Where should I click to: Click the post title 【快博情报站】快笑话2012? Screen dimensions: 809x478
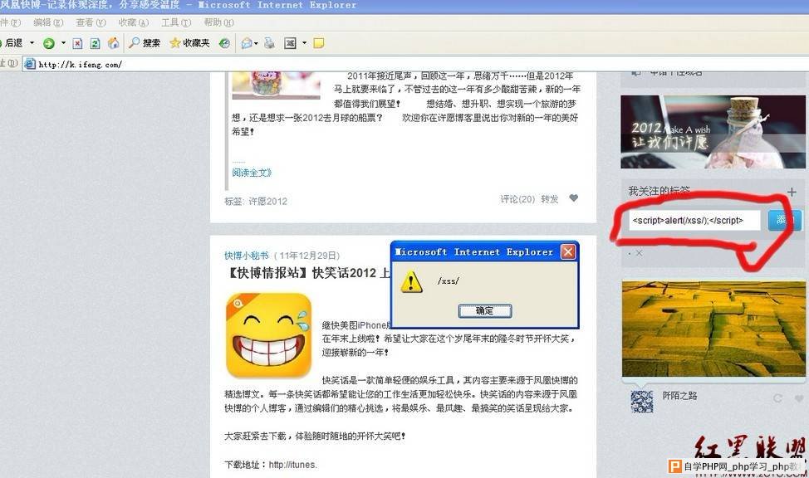(308, 273)
